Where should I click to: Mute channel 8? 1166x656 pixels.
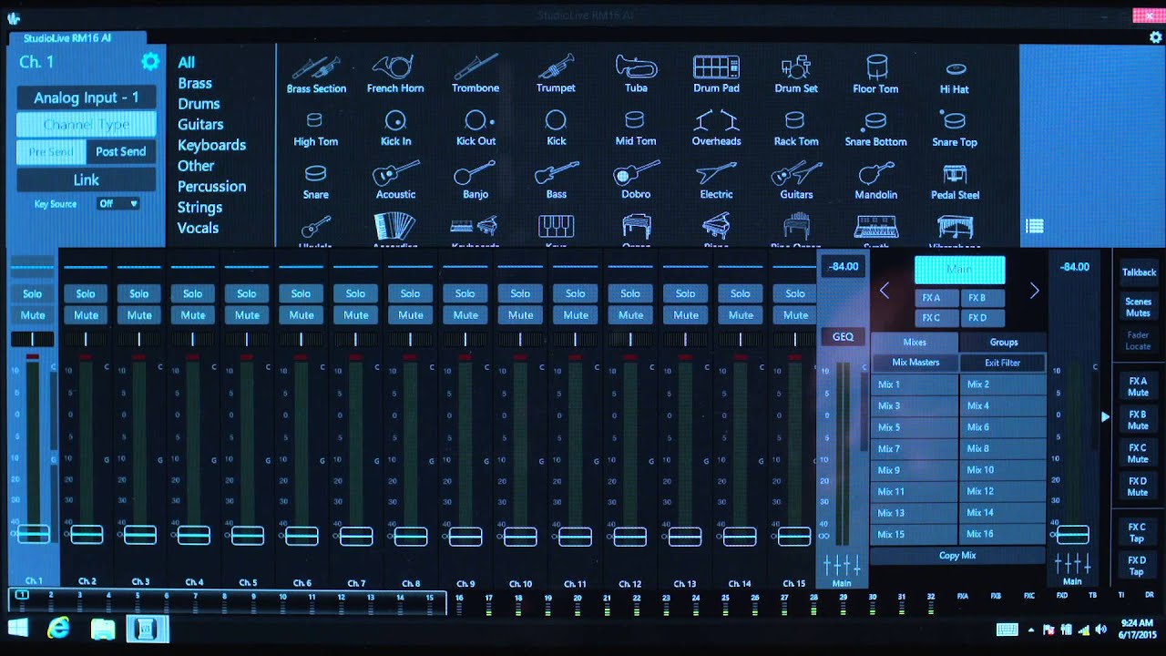point(411,315)
